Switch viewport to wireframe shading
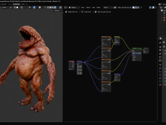 48,8
